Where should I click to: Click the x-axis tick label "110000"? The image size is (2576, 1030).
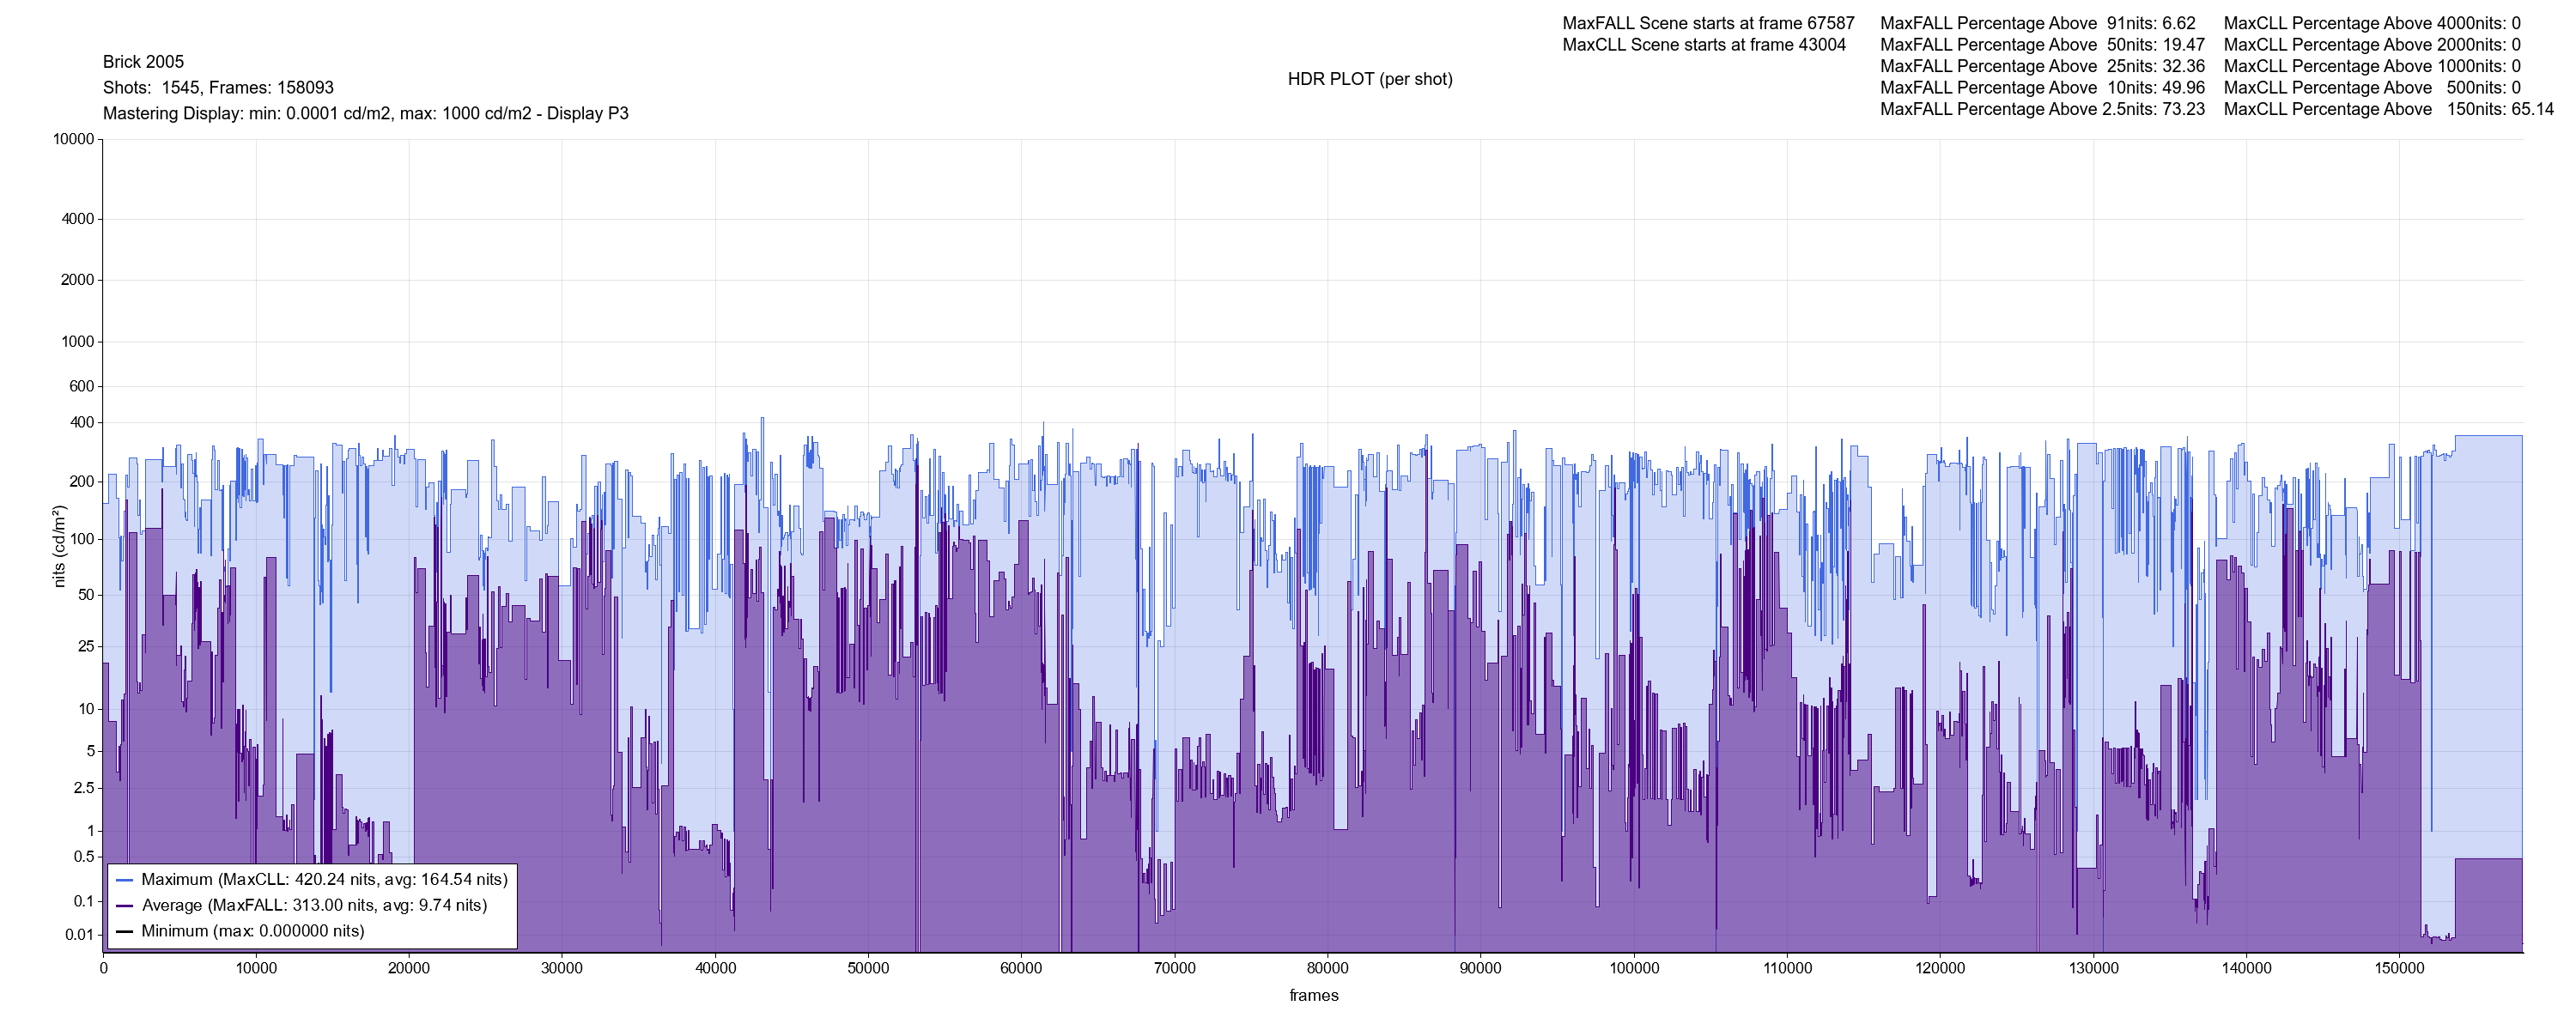point(1787,968)
